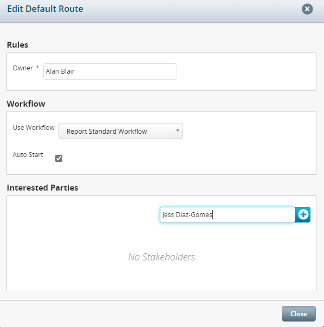The width and height of the screenshot is (324, 327).
Task: Click the Owner field containing Alan Blair
Action: [110, 71]
